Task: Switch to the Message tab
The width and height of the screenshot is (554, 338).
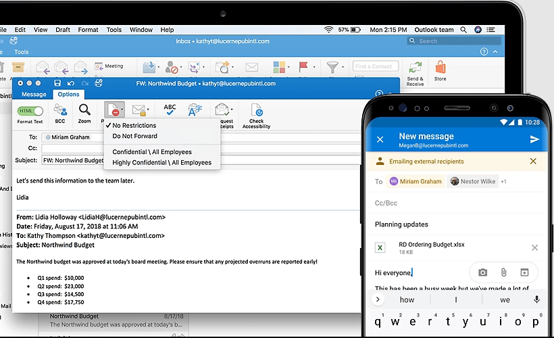Action: [x=34, y=95]
